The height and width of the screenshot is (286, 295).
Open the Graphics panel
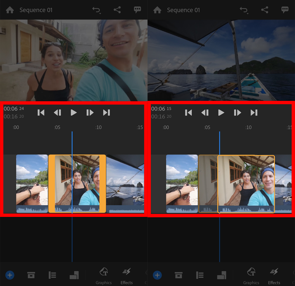pyautogui.click(x=104, y=275)
